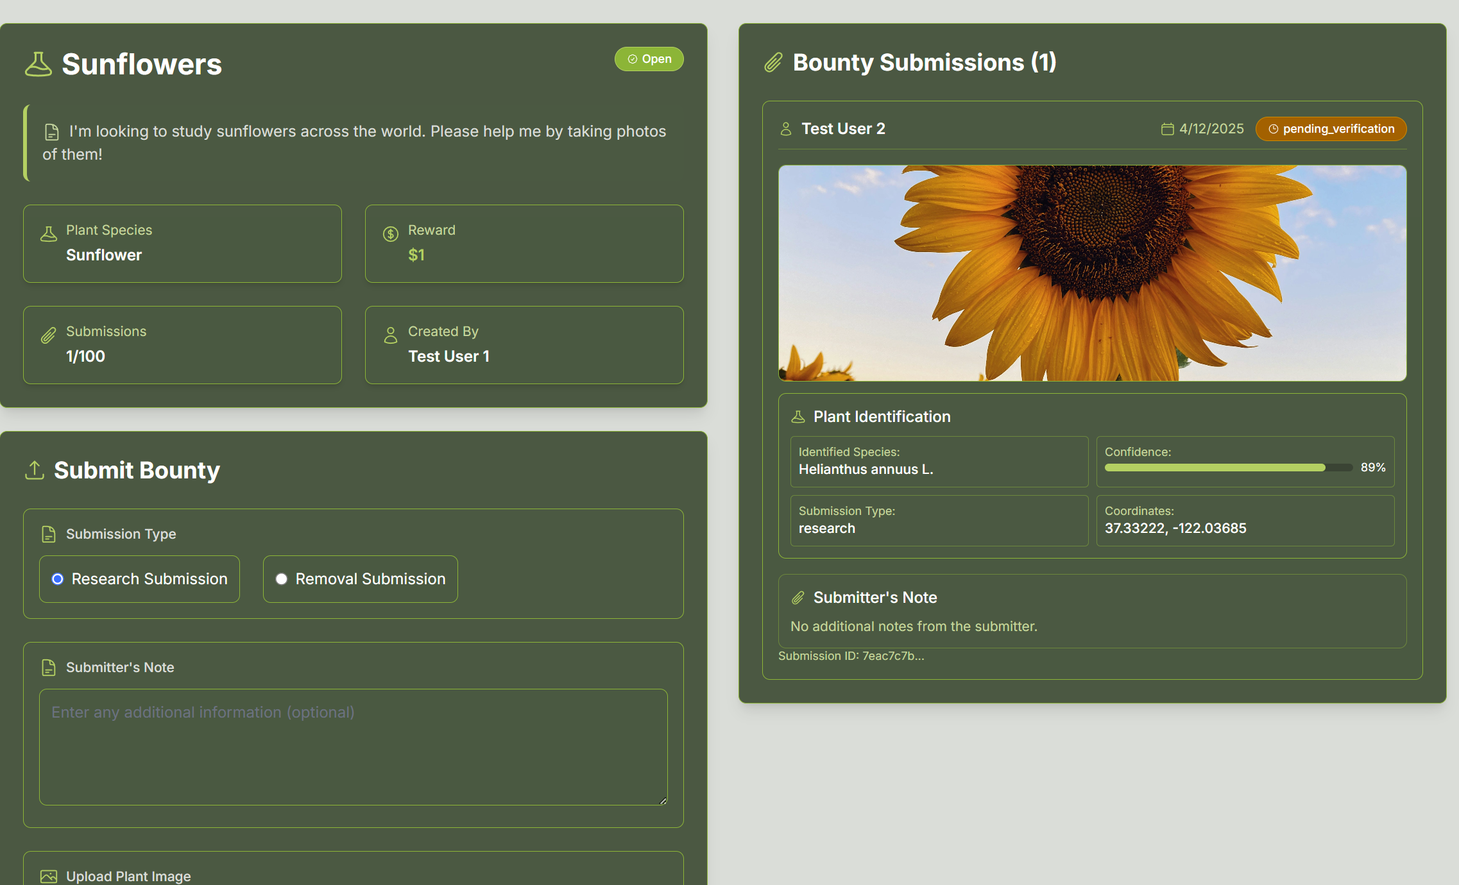
Task: Click the 89% confidence progress bar
Action: 1227,468
